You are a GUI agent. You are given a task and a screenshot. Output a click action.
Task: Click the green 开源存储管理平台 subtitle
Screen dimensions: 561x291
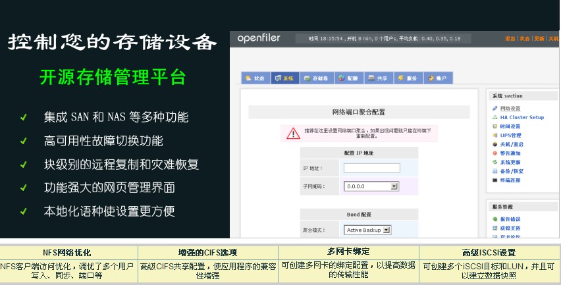click(x=113, y=77)
